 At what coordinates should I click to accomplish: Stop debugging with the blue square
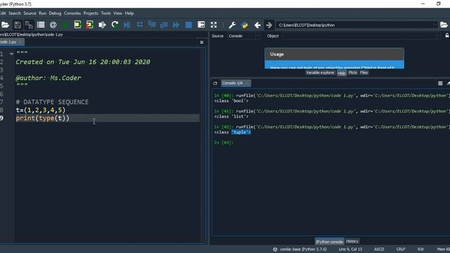(x=188, y=25)
